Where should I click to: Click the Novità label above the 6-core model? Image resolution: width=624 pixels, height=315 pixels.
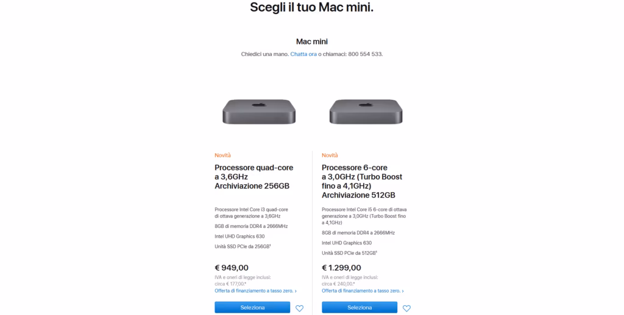click(x=330, y=155)
